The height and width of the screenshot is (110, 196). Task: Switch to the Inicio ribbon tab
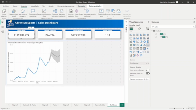point(15,6)
